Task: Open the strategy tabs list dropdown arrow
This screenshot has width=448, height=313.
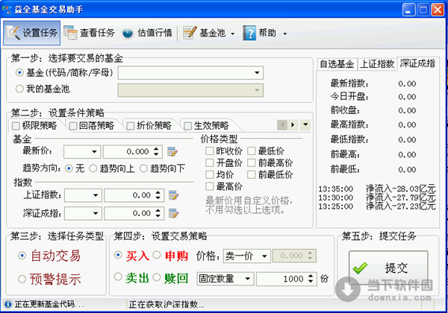Action: tap(305, 125)
